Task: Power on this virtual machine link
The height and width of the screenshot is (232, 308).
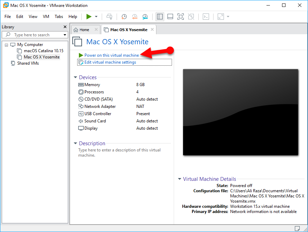Action: click(x=111, y=55)
